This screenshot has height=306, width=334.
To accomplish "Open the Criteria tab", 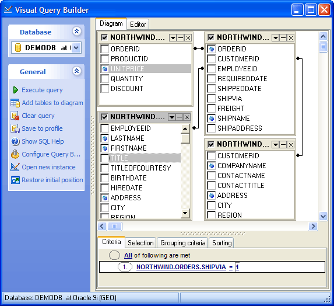I will click(x=111, y=242).
